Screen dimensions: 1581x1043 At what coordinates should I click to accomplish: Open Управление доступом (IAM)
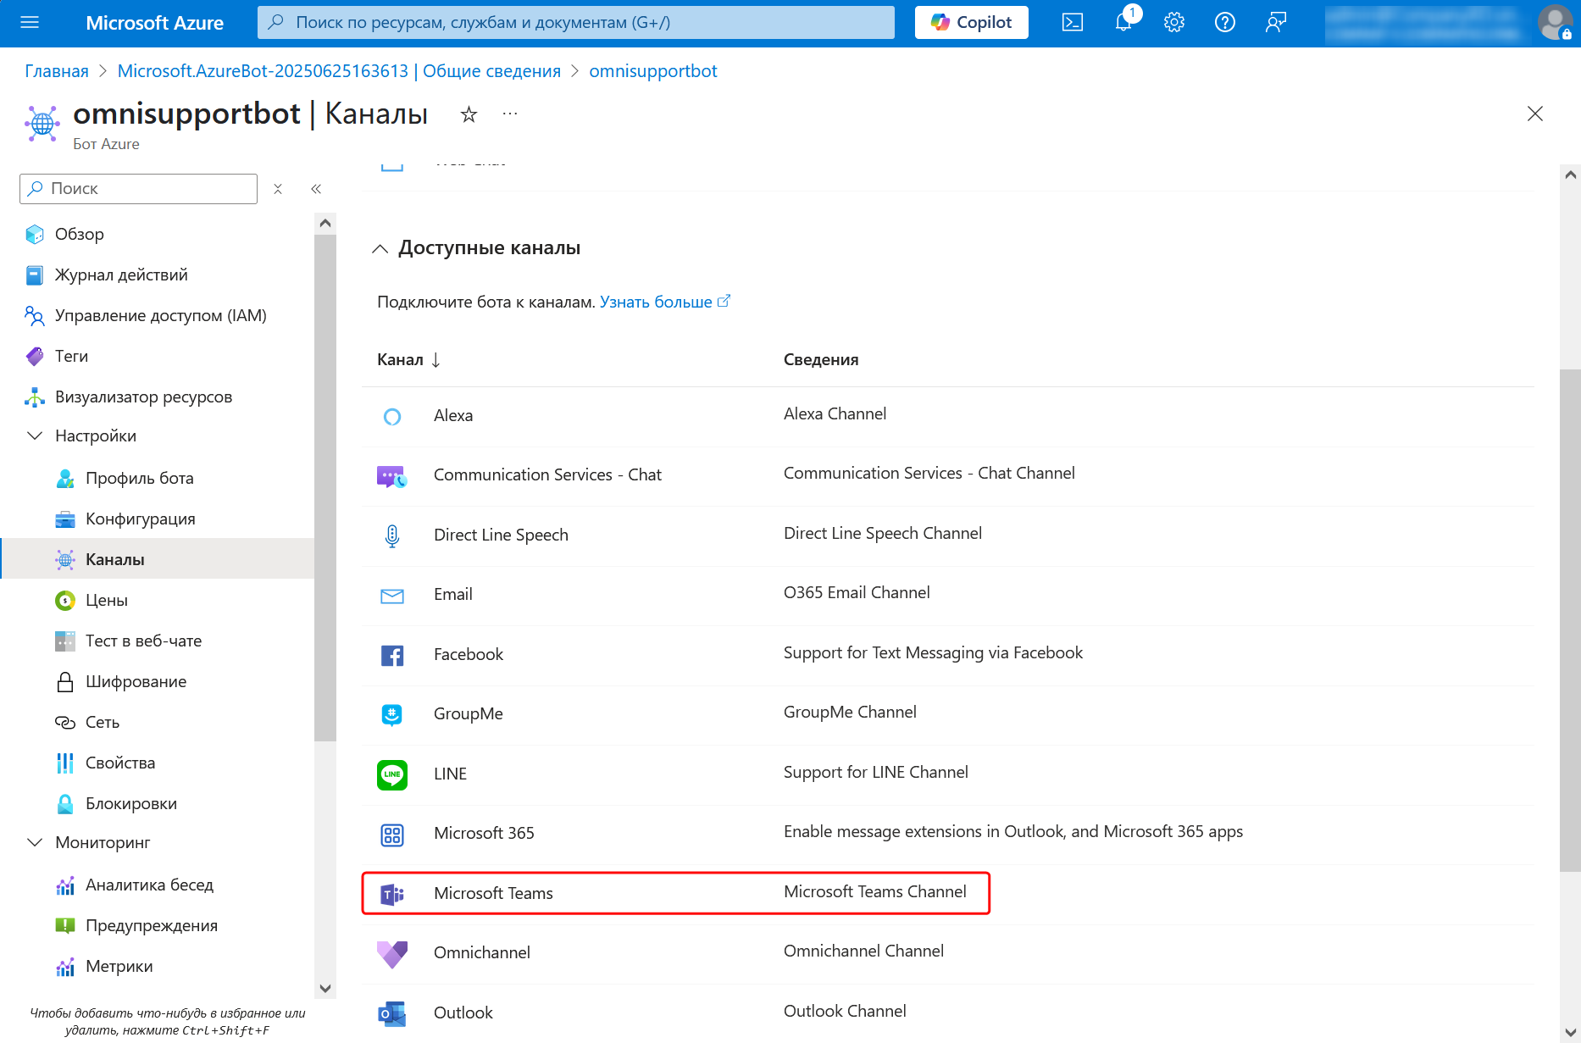pyautogui.click(x=161, y=316)
